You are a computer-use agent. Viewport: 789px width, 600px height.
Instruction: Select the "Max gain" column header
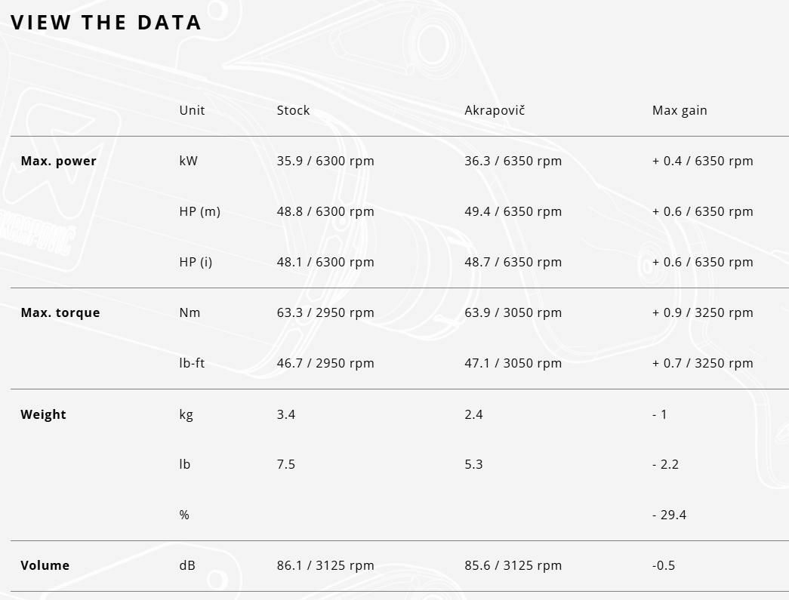tap(680, 110)
